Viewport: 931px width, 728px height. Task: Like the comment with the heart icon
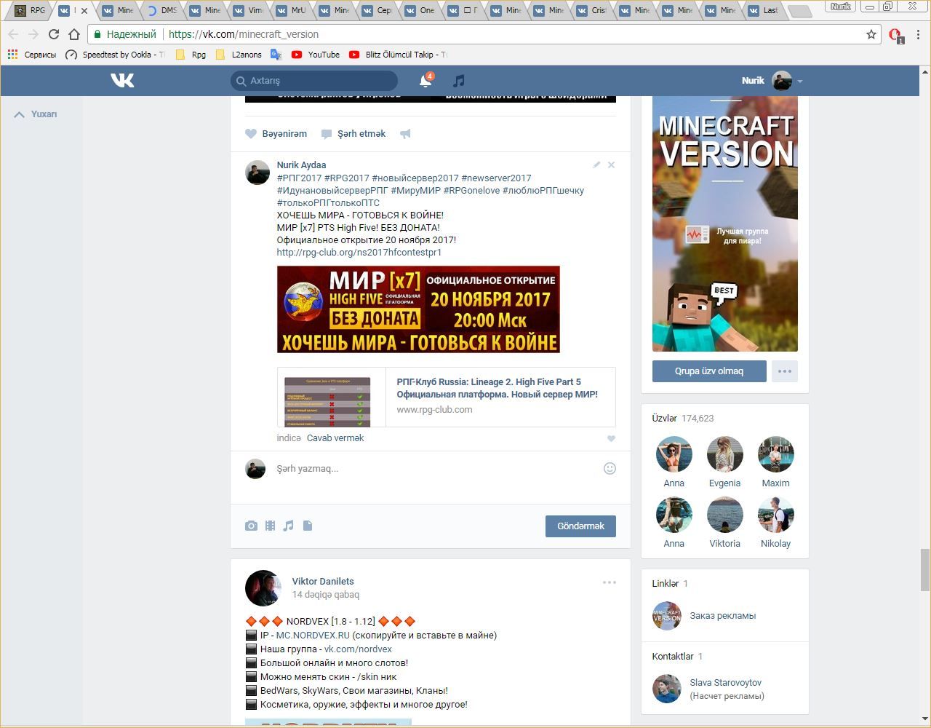(611, 438)
